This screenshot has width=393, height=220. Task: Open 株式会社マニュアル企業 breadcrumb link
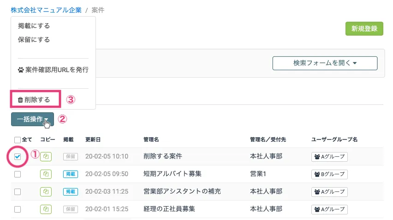46,10
